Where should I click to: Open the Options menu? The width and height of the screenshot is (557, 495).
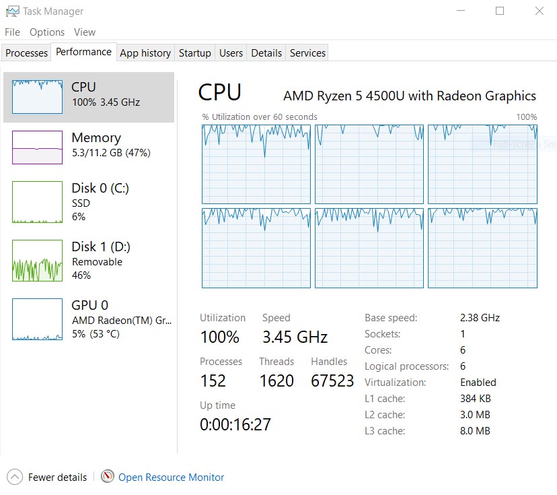(x=47, y=32)
